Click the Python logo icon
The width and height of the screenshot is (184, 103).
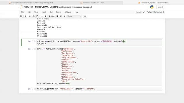(x=152, y=7)
